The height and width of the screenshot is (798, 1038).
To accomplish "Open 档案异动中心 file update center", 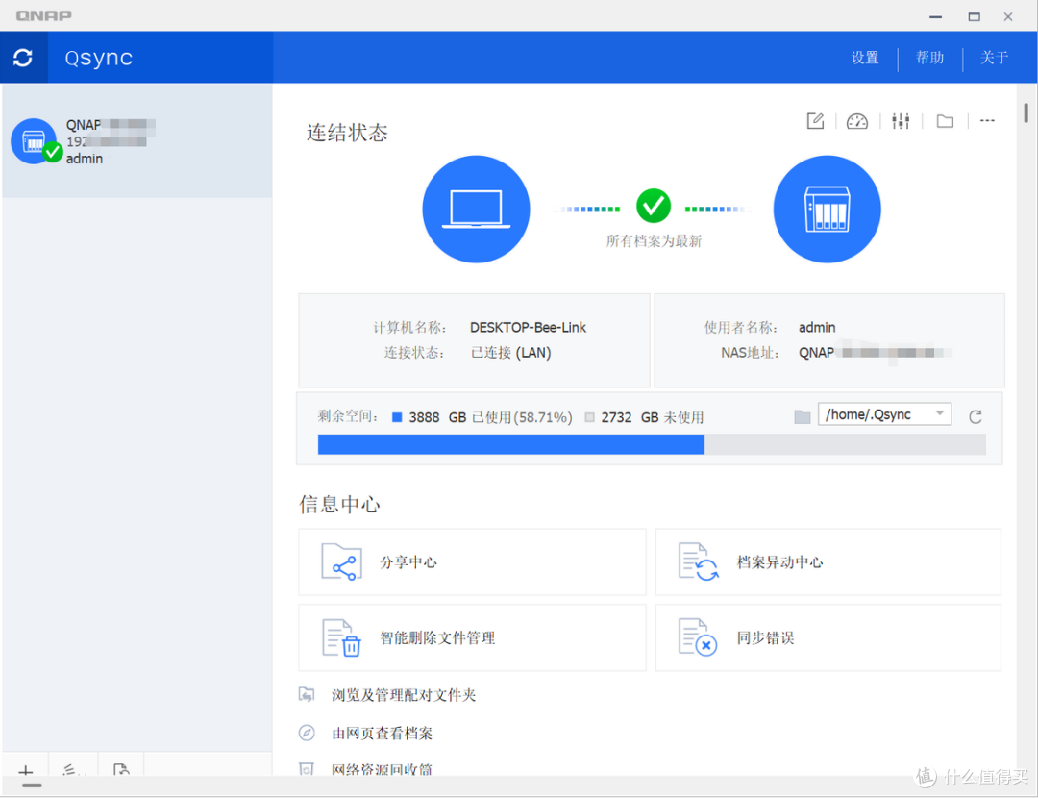I will 828,562.
